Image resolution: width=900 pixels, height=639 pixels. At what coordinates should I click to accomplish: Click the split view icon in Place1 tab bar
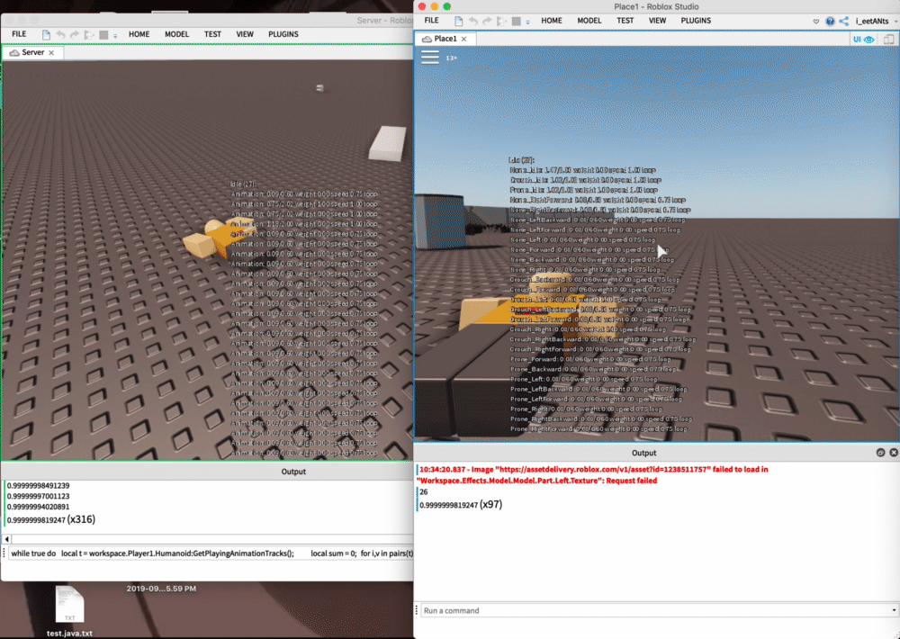pyautogui.click(x=888, y=39)
